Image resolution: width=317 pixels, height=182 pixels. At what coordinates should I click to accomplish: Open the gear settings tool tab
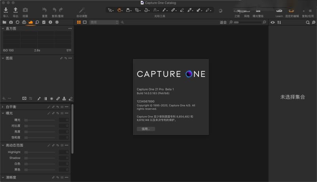57,23
